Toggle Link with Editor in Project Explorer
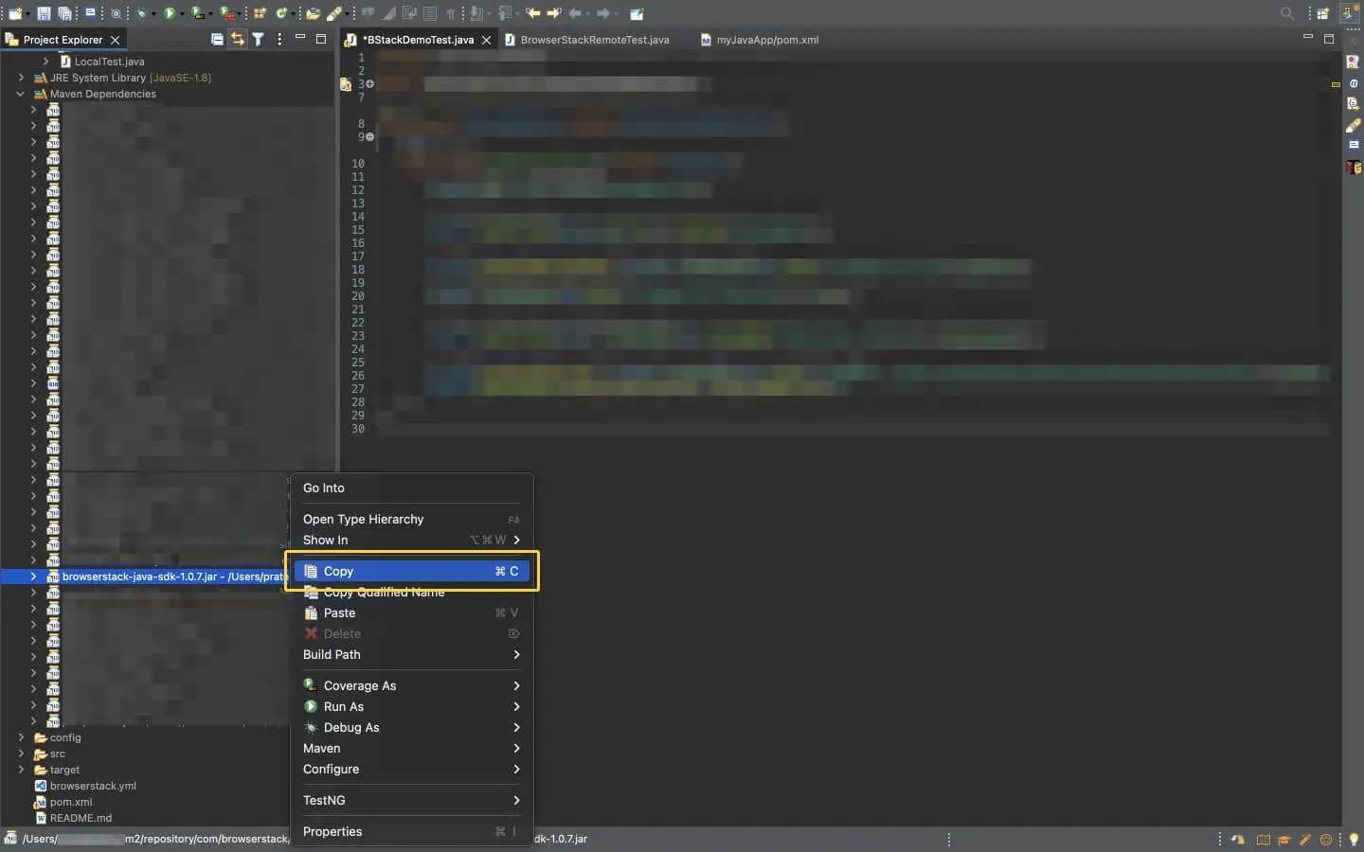The width and height of the screenshot is (1364, 852). point(237,39)
